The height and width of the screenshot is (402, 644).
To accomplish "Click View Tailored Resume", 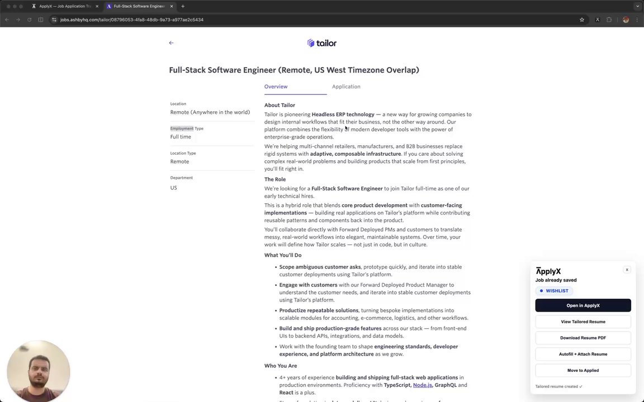I will click(583, 322).
